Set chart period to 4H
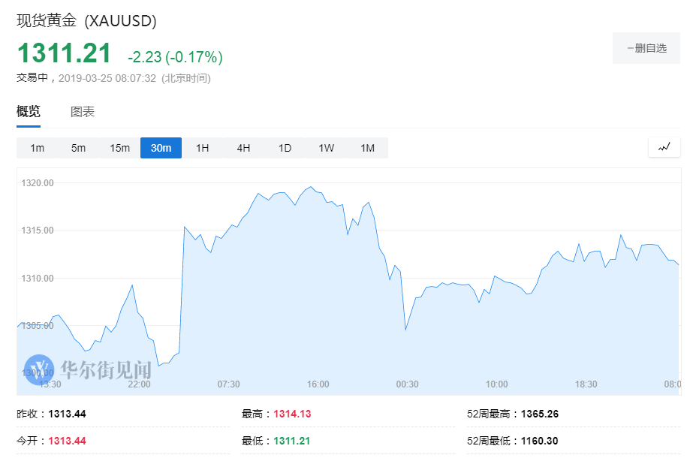 (243, 148)
